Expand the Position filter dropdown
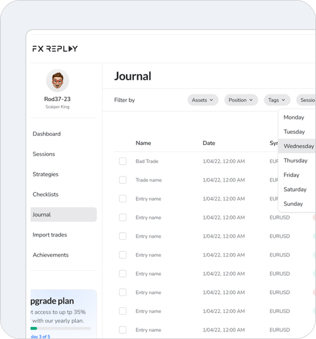The height and width of the screenshot is (339, 316). pos(241,100)
